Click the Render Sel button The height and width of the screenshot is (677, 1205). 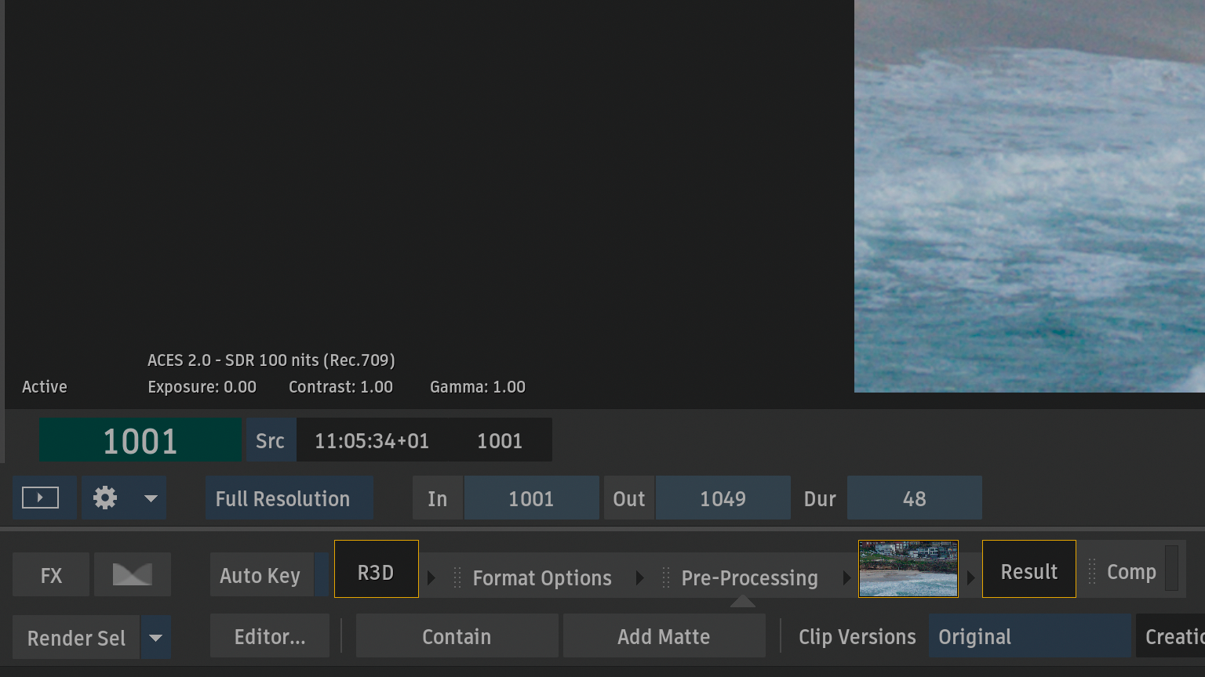[x=76, y=637]
